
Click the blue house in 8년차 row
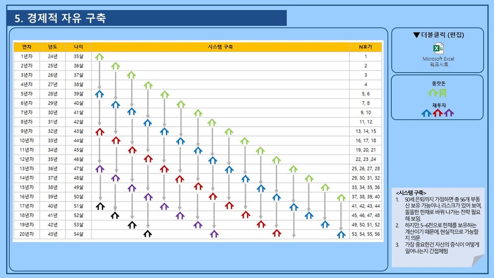[x=148, y=122]
